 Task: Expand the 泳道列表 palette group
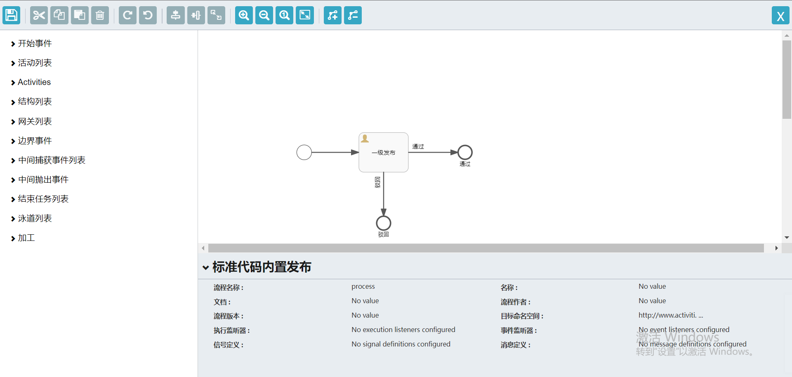click(31, 218)
